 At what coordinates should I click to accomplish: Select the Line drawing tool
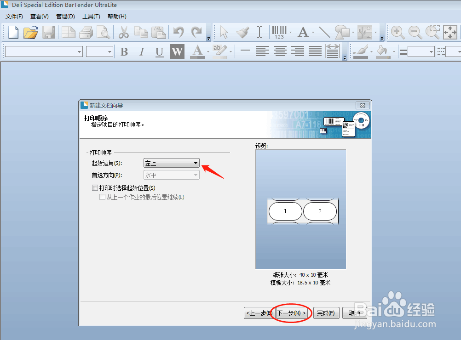(x=324, y=32)
